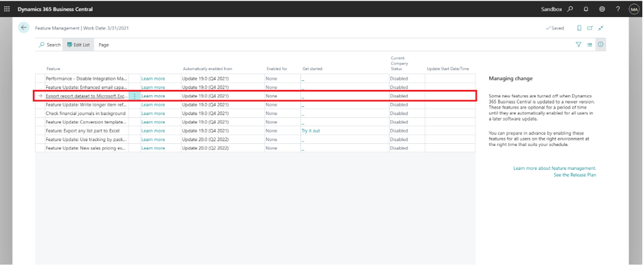Image resolution: width=643 pixels, height=266 pixels.
Task: Change Enabled for on Conversion template row
Action: 283,122
